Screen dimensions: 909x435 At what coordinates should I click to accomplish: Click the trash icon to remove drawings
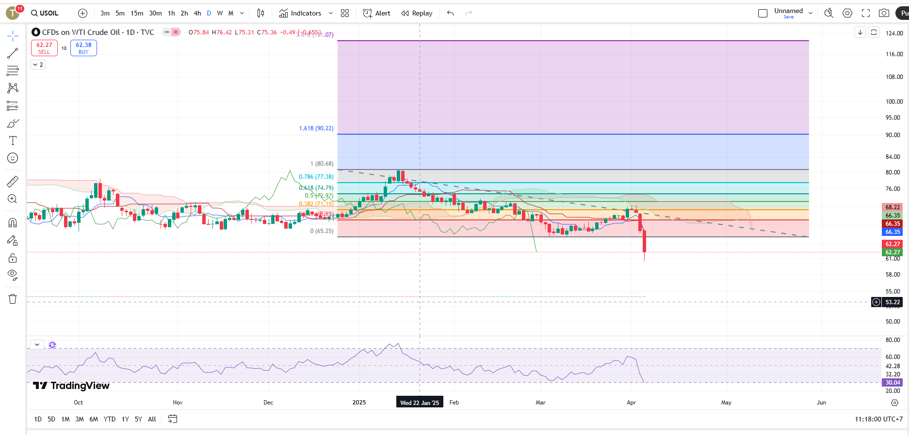pos(13,299)
